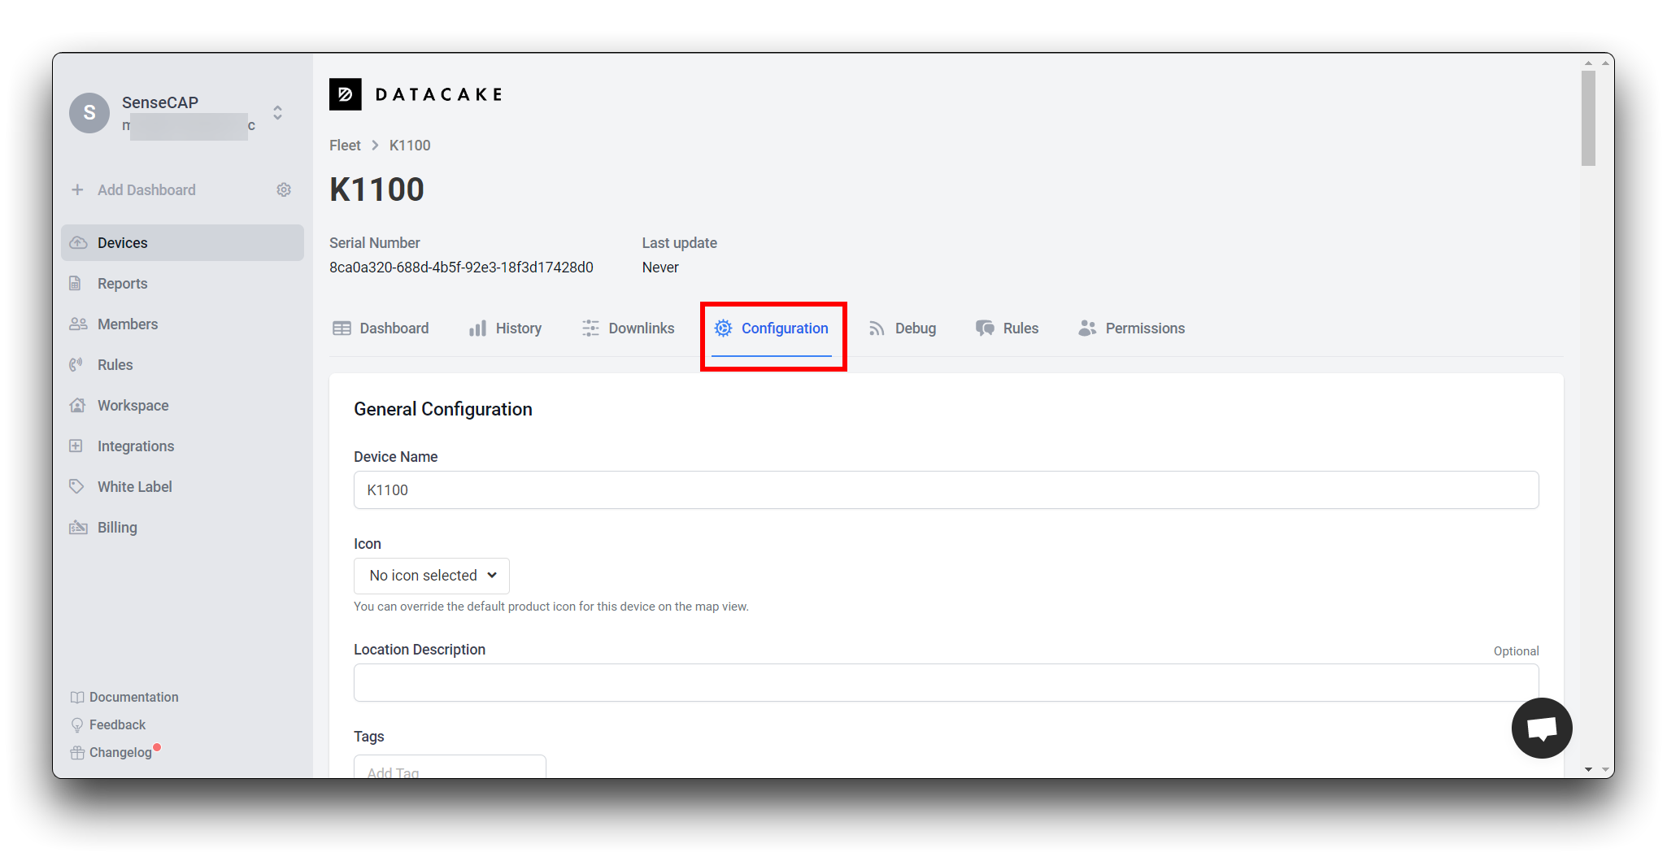Open White Label page
Viewport: 1667px width, 857px height.
tap(182, 486)
